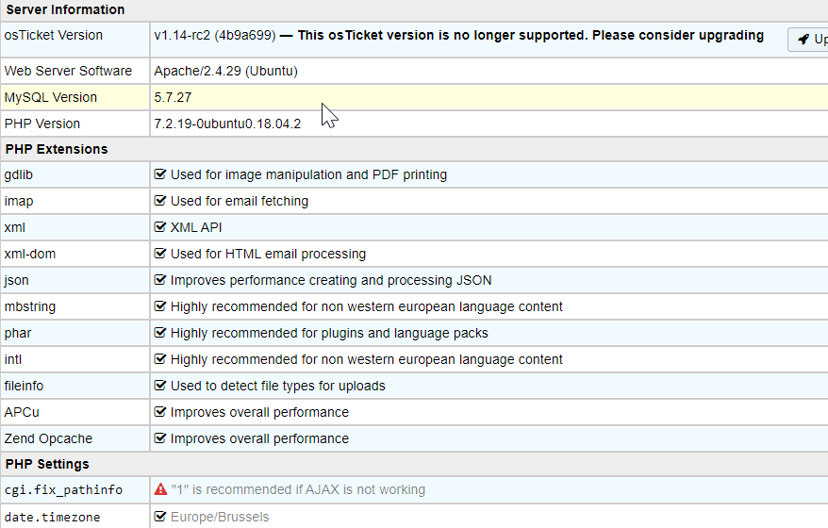Click the APCu extension name

click(x=22, y=412)
